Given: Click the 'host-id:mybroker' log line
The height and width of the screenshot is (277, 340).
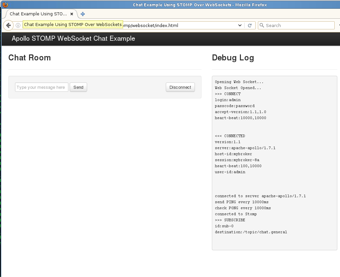Looking at the screenshot, I should click(233, 154).
